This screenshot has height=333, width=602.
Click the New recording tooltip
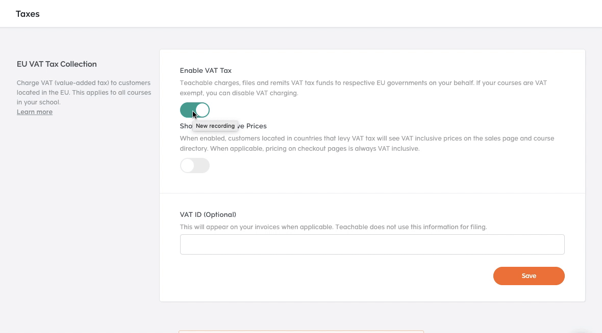pyautogui.click(x=215, y=126)
